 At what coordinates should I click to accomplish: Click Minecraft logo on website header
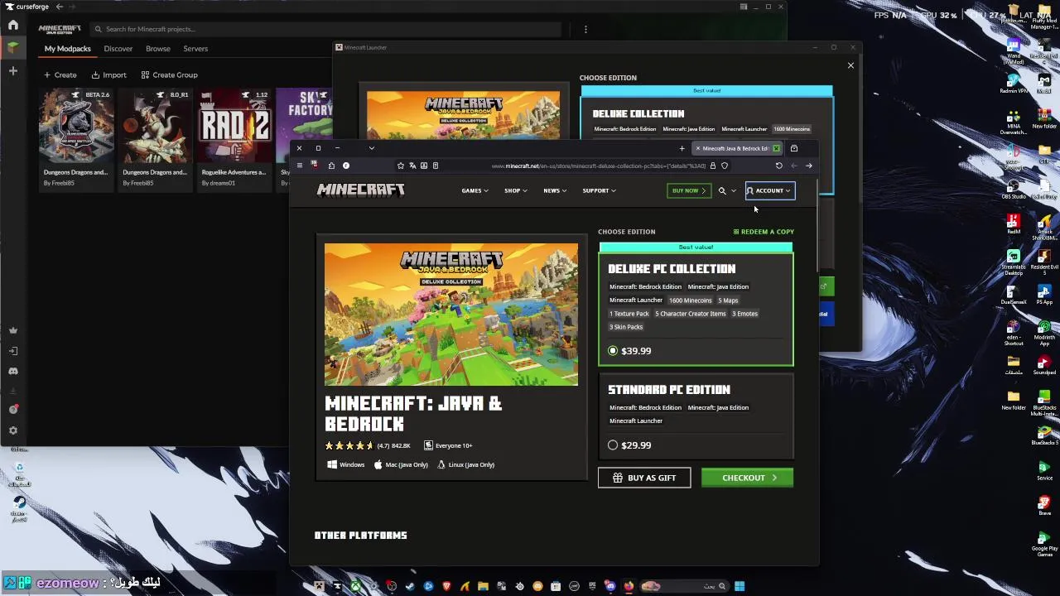click(x=361, y=190)
